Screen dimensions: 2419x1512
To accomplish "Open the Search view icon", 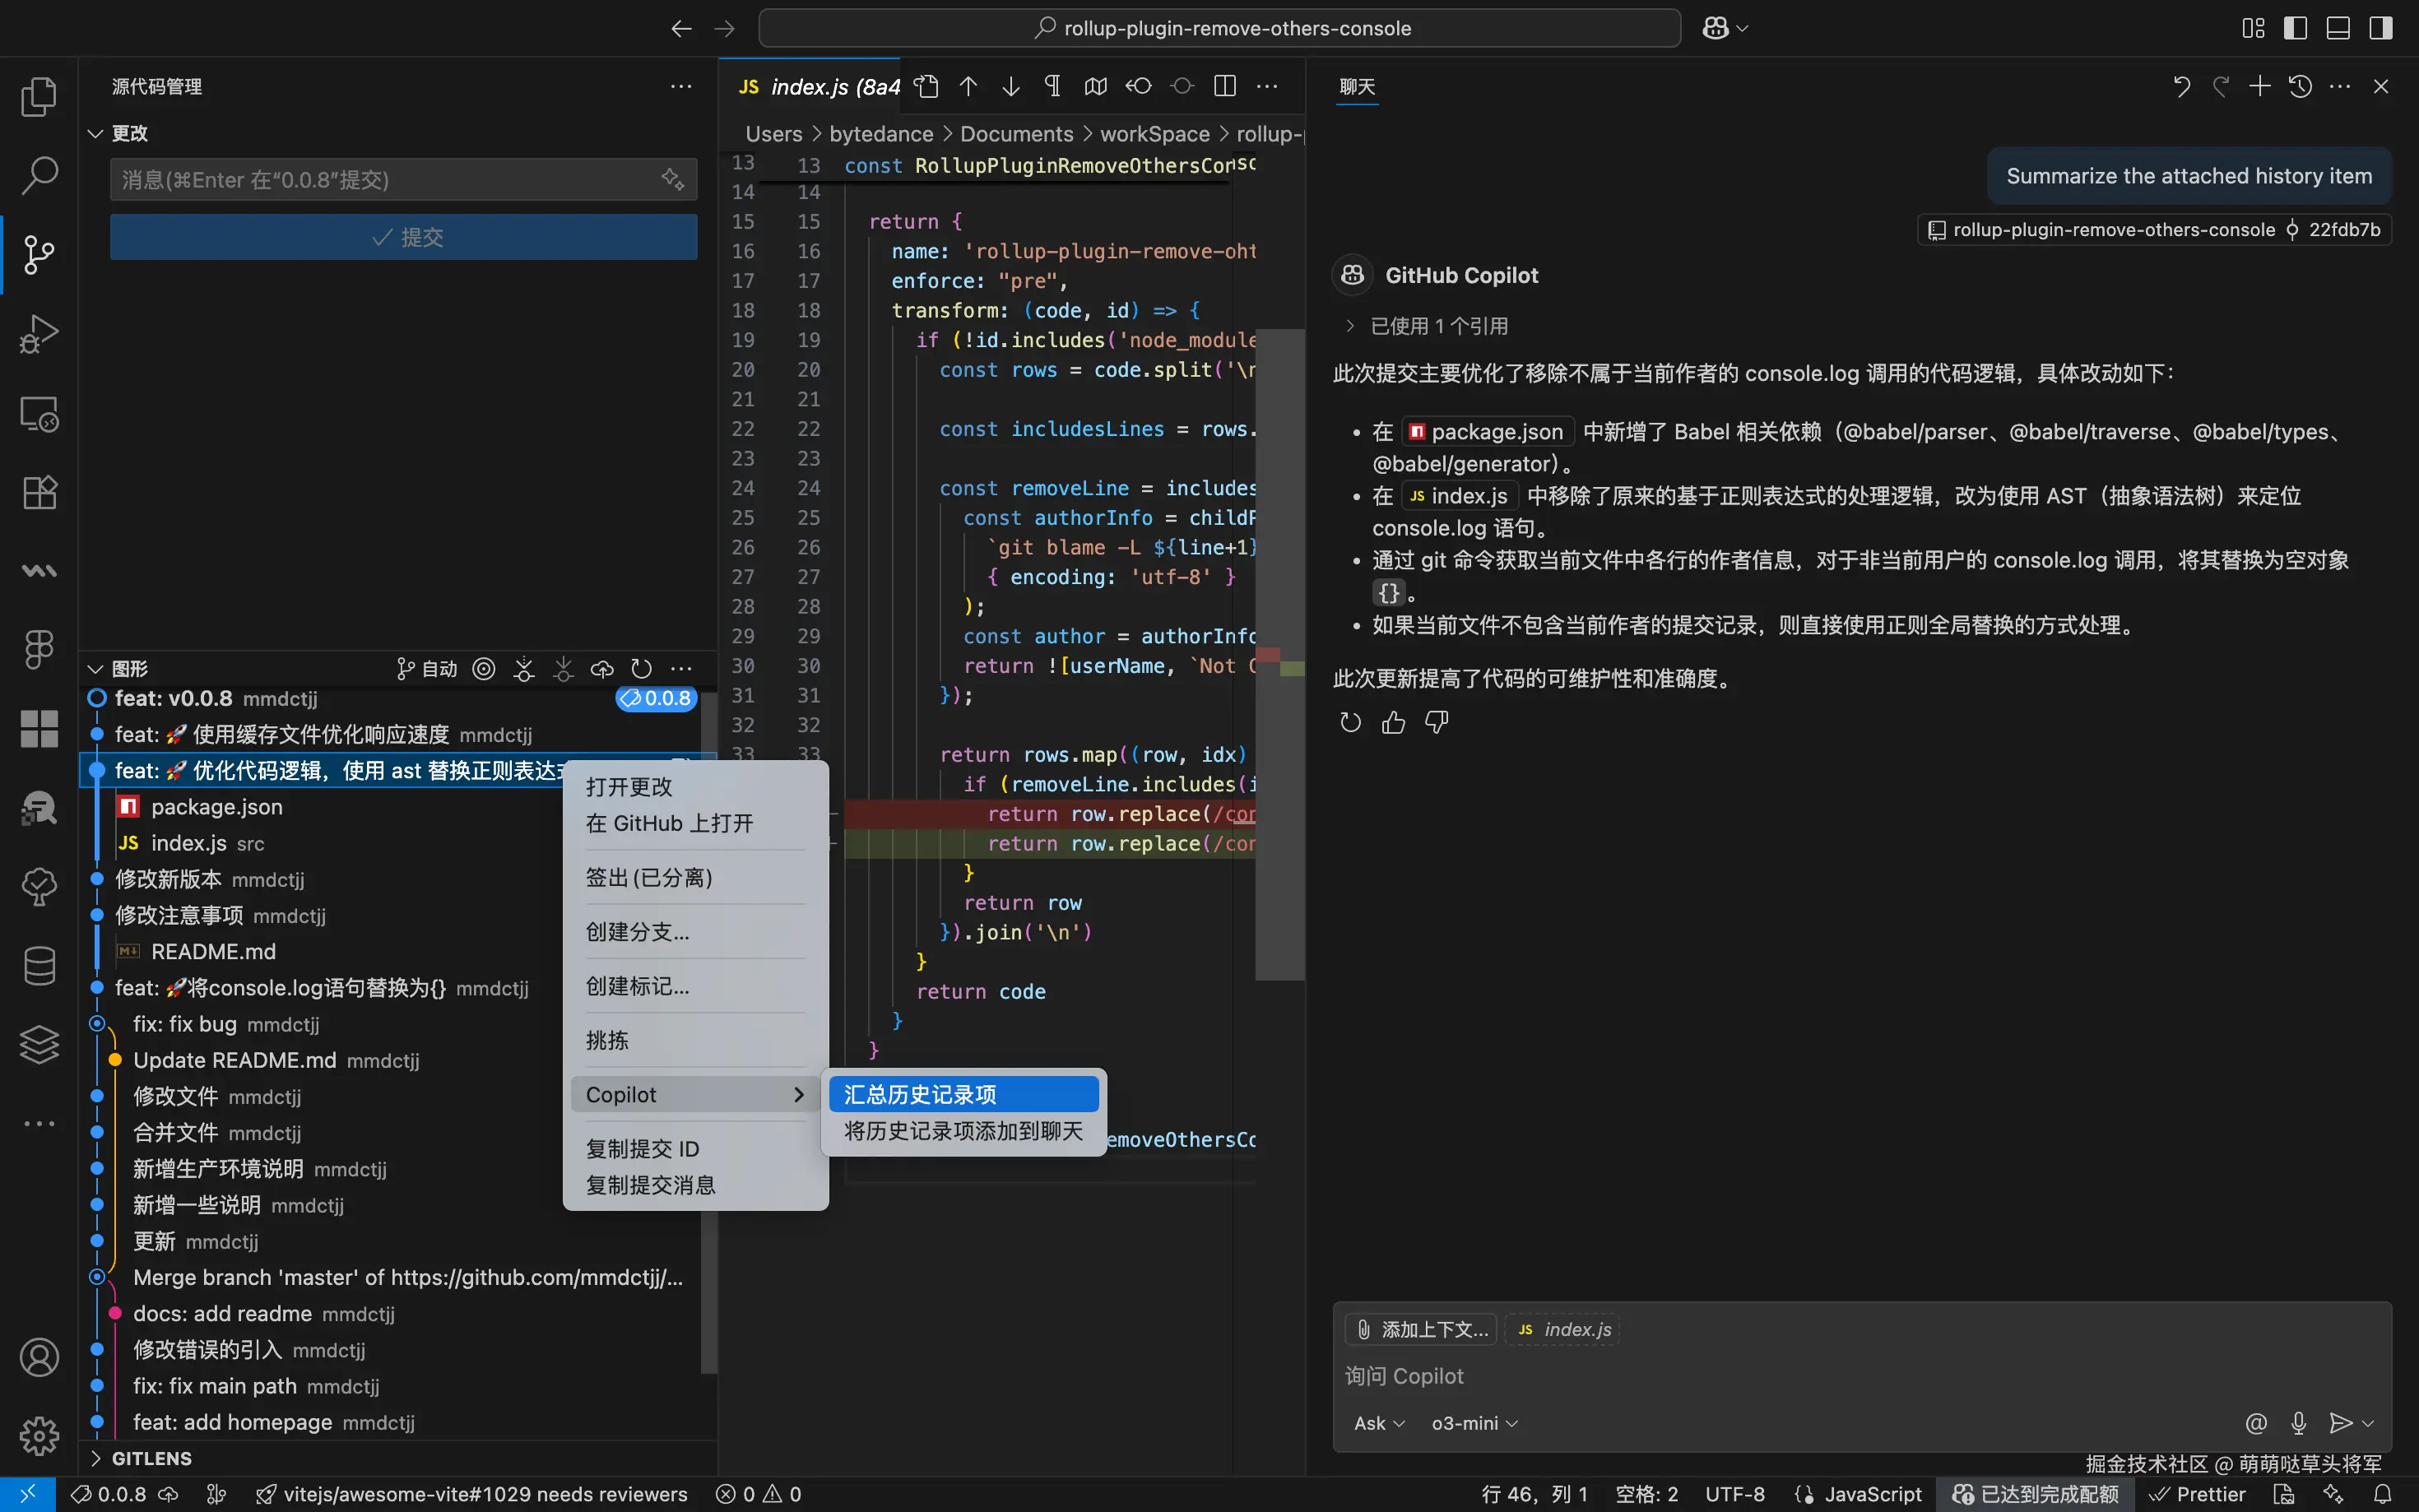I will (39, 175).
